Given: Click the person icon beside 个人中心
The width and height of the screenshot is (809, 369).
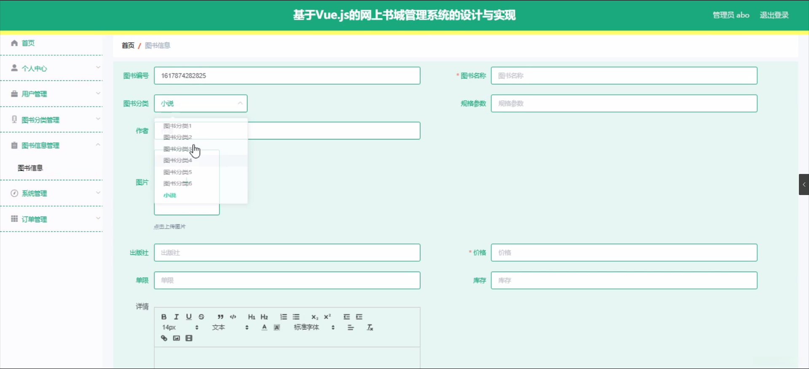Looking at the screenshot, I should tap(14, 68).
